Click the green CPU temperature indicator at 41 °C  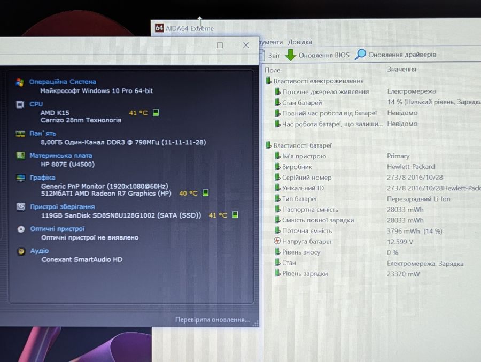tap(156, 112)
